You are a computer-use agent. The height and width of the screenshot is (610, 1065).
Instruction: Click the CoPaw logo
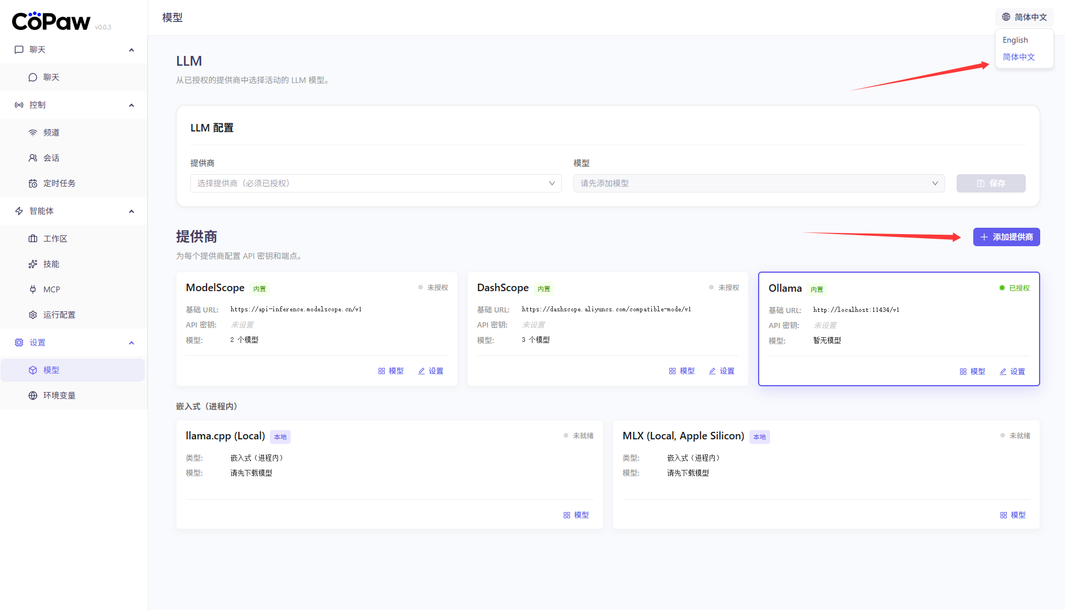click(51, 21)
